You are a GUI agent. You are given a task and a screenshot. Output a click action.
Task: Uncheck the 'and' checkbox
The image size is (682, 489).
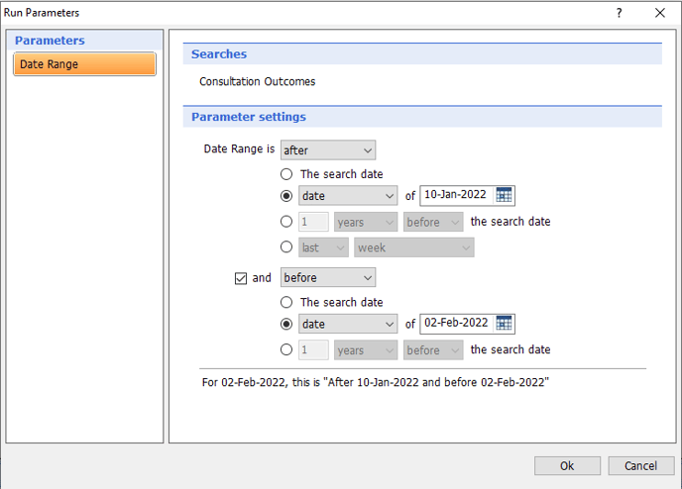tap(240, 278)
